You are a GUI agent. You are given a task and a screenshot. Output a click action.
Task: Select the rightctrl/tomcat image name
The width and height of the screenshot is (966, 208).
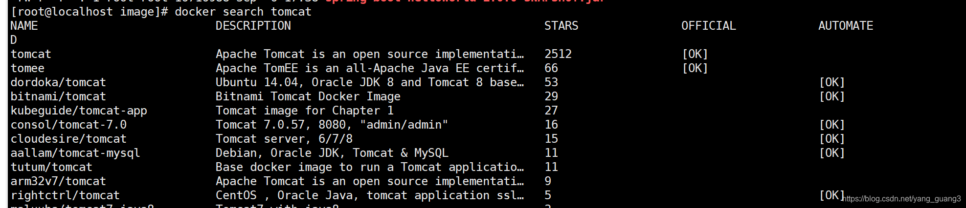[x=65, y=195]
